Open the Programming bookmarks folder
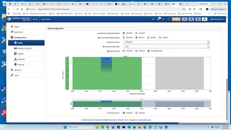Image resolution: width=231 pixels, height=130 pixels. click(171, 13)
